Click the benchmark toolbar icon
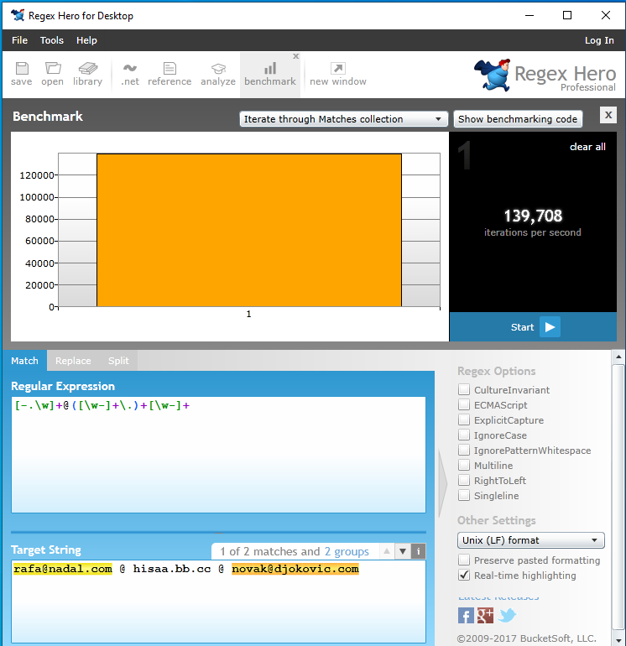 270,74
